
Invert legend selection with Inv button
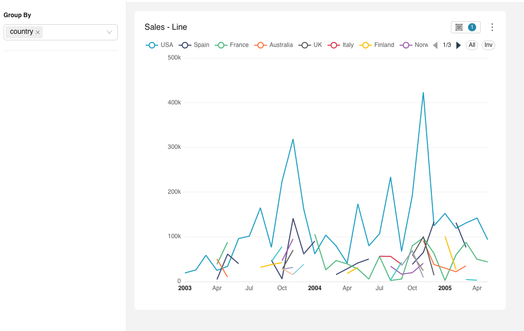click(x=488, y=45)
